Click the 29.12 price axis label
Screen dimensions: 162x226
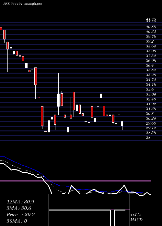[x=151, y=128]
